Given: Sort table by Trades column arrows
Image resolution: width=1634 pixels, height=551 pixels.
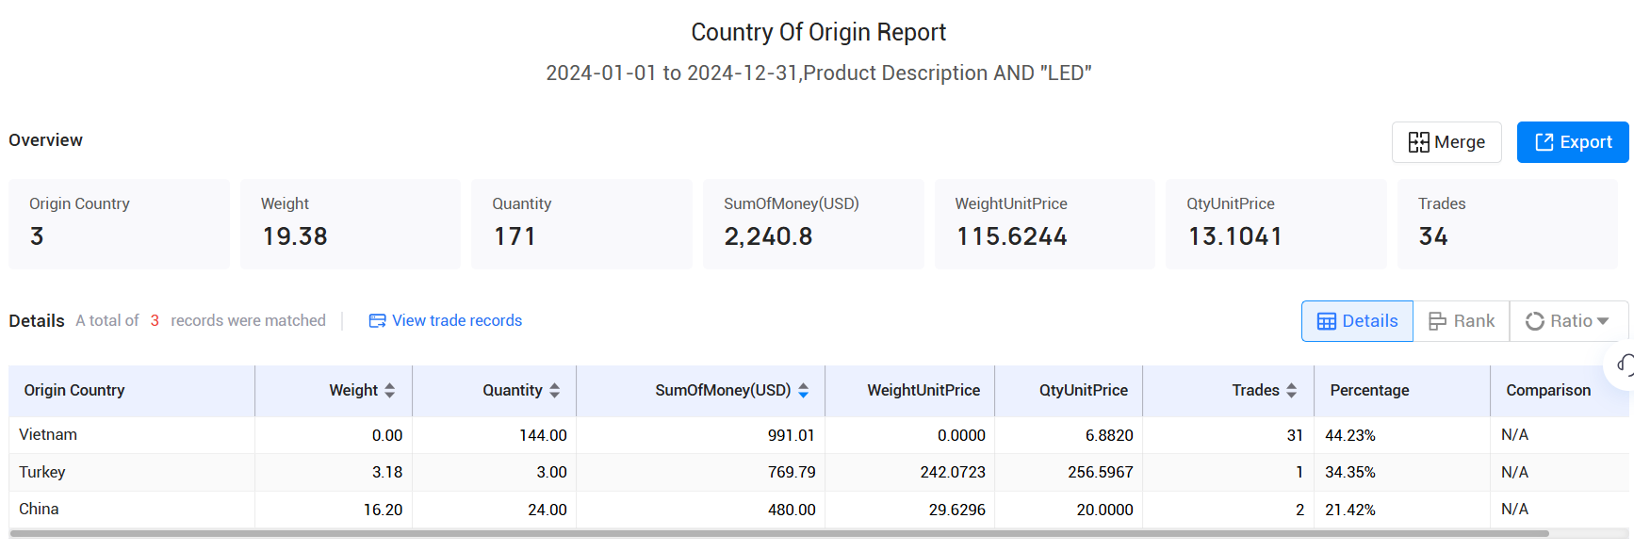Looking at the screenshot, I should [x=1292, y=391].
